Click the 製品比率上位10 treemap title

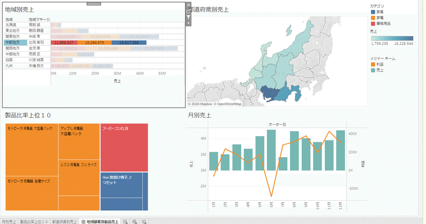coord(28,115)
